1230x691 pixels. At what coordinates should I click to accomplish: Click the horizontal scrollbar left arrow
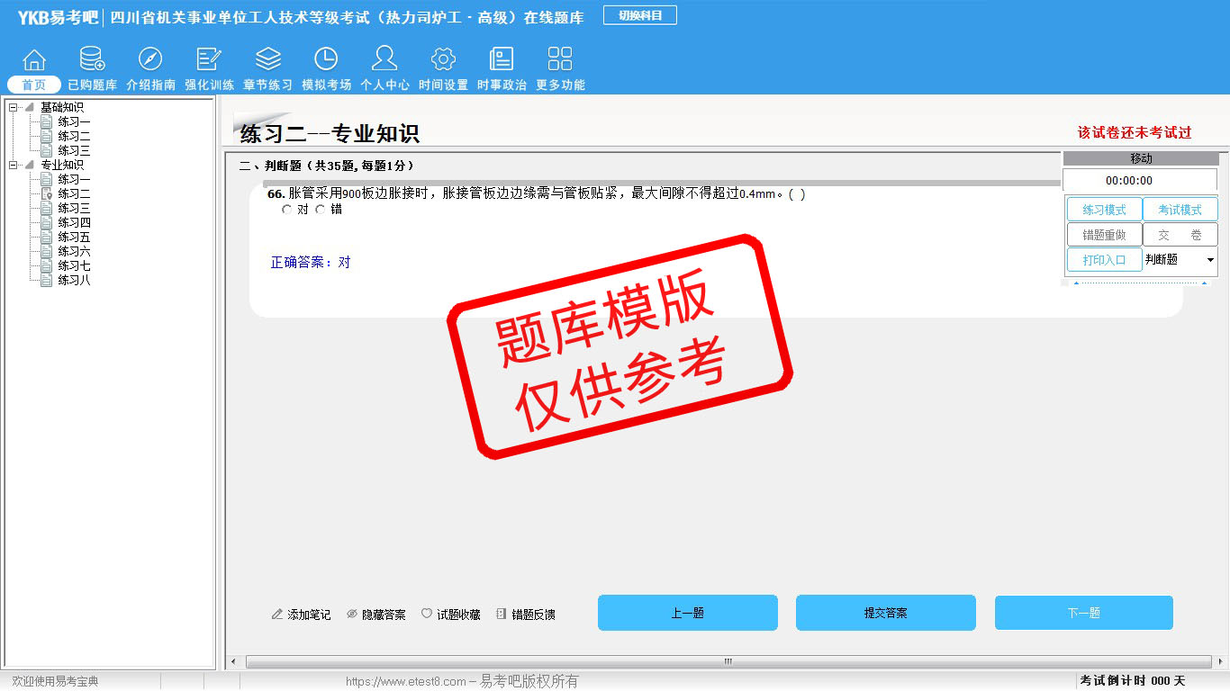(x=233, y=662)
